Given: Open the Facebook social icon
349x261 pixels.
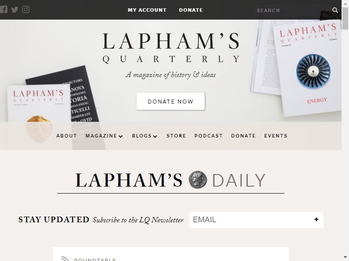Looking at the screenshot, I should coord(3,10).
